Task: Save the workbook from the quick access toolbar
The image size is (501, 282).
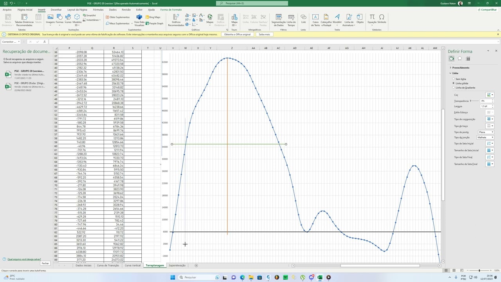Action: coord(5,3)
